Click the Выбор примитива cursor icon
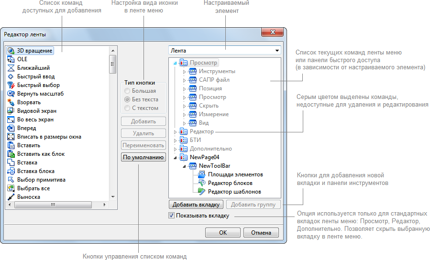Image resolution: width=430 pixels, height=260 pixels. pyautogui.click(x=11, y=180)
